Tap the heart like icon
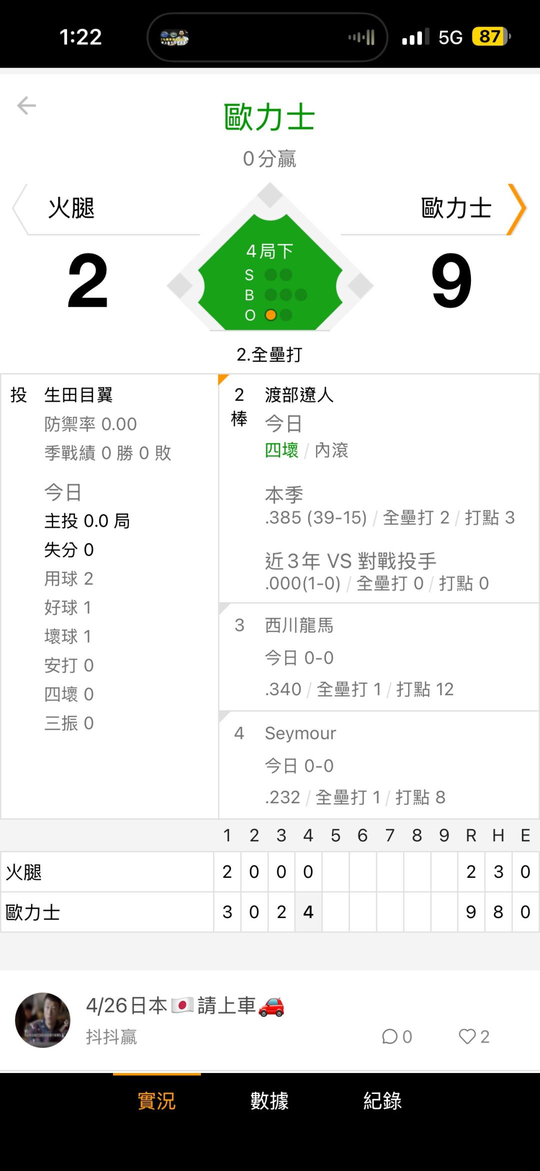Viewport: 540px width, 1171px height. 467,1037
